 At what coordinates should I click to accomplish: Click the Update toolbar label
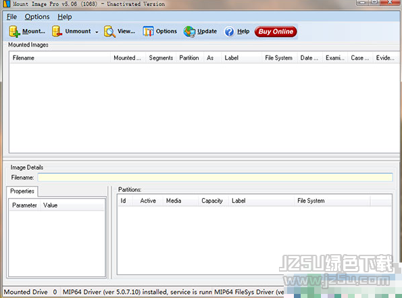[x=207, y=31]
